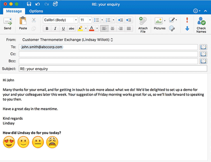Mark message as high importance
211x162 pixels.
click(187, 20)
